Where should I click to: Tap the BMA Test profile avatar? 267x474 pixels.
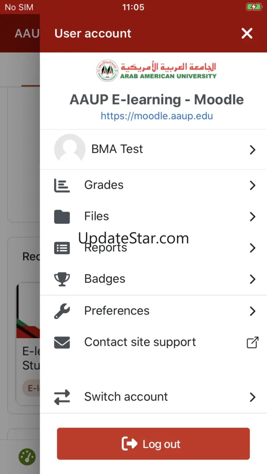[70, 149]
